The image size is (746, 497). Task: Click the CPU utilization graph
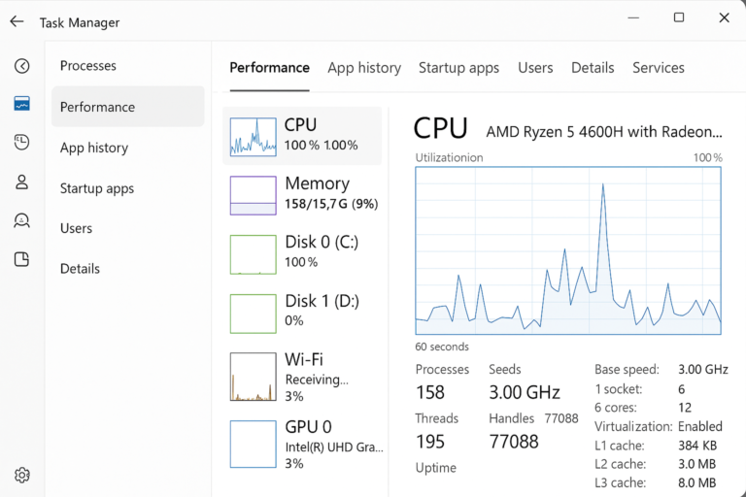click(568, 250)
